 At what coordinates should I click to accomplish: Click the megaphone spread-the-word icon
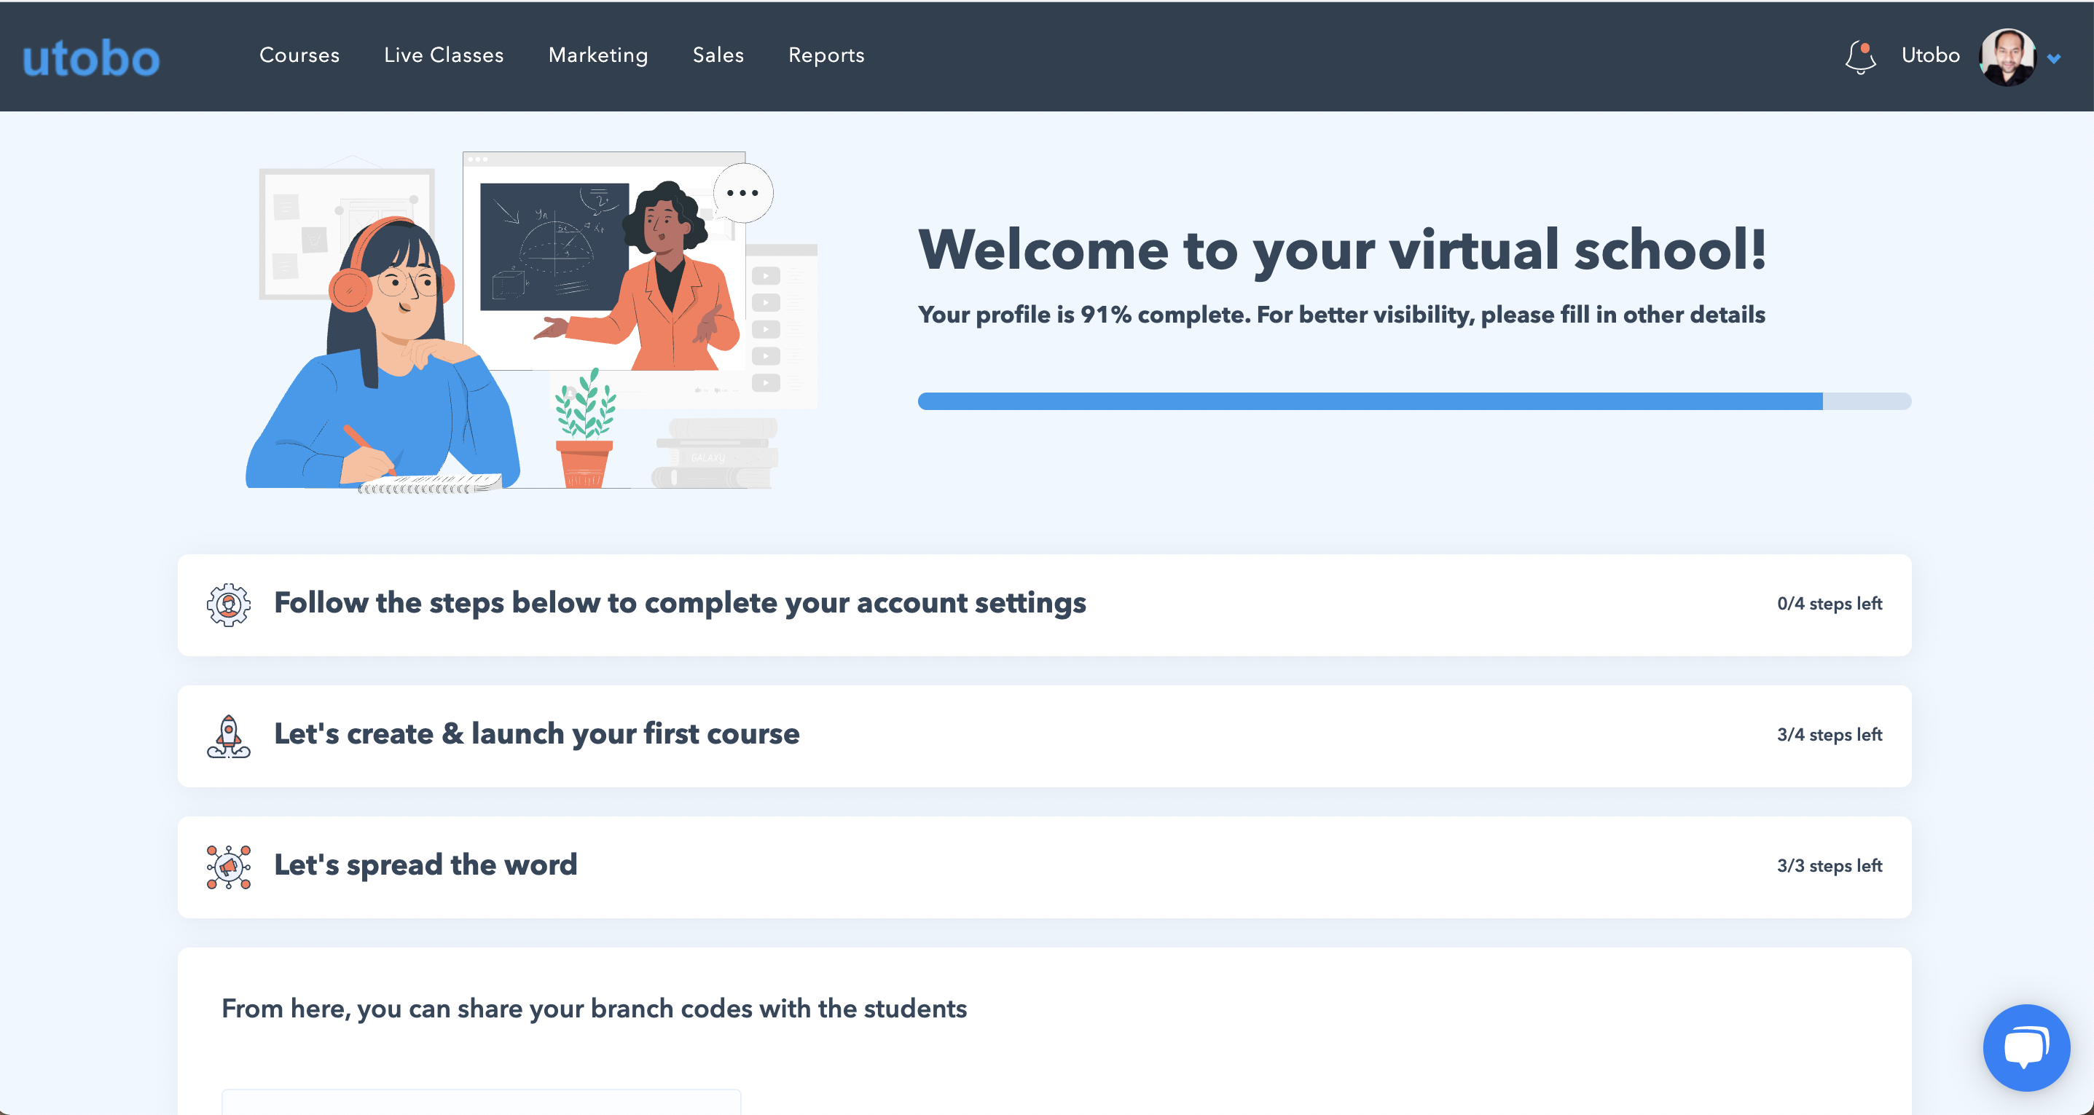[x=229, y=867]
